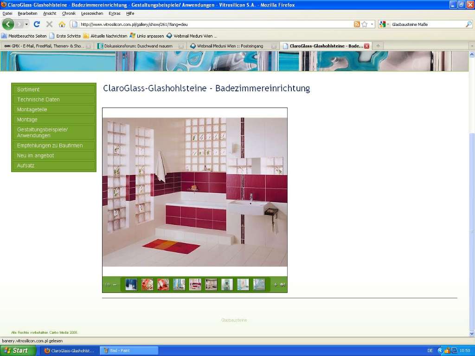Select the second gallery thumbnail (orange)
Image resolution: width=475 pixels, height=356 pixels.
[x=147, y=285]
